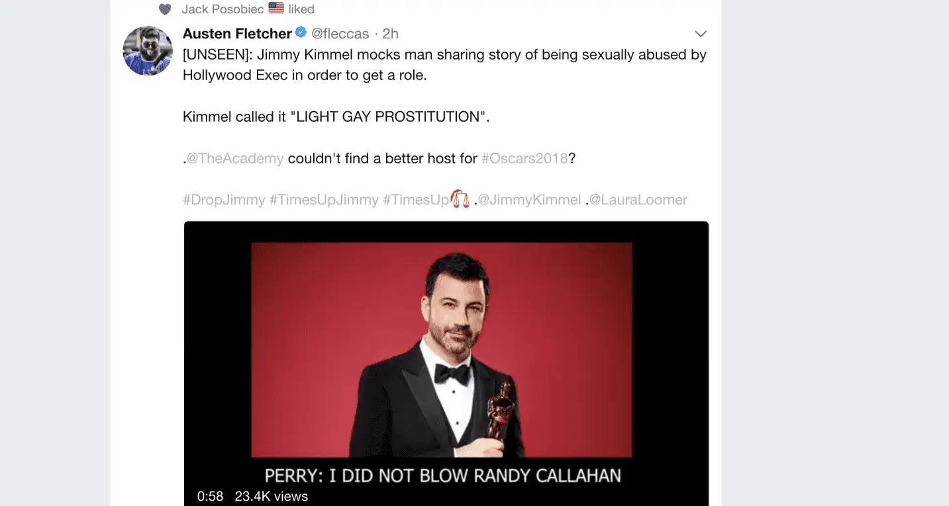
Task: Click the 2h tweet timestamp
Action: point(390,34)
